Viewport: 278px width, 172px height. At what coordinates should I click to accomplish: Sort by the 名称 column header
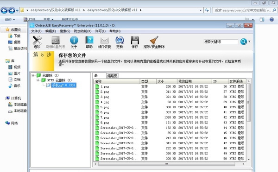point(117,81)
